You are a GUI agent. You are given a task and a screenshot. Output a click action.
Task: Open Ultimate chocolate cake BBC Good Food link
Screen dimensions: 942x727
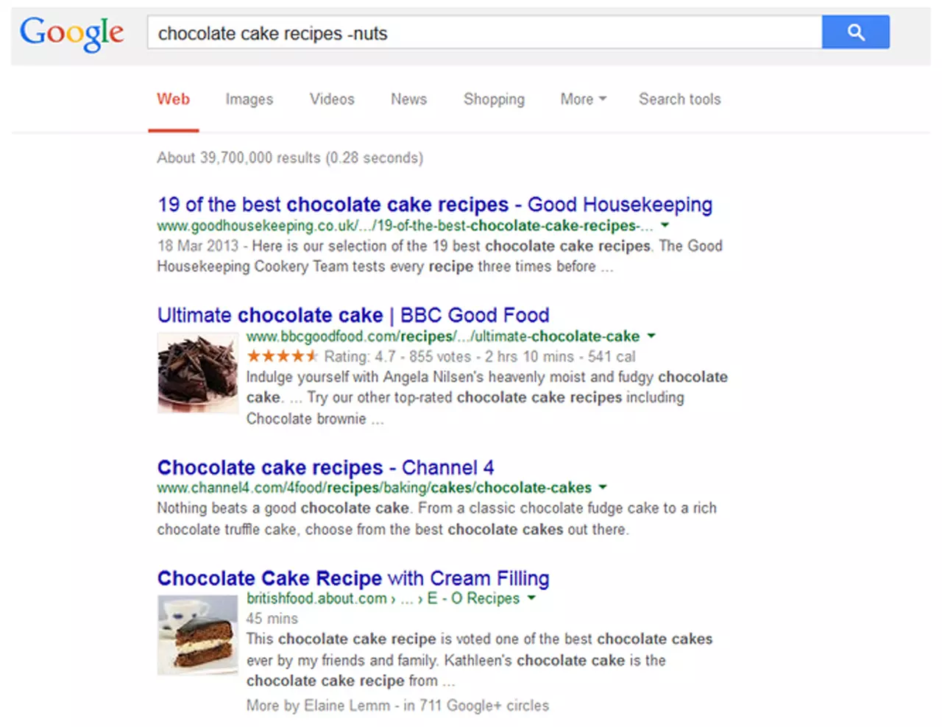pyautogui.click(x=353, y=316)
